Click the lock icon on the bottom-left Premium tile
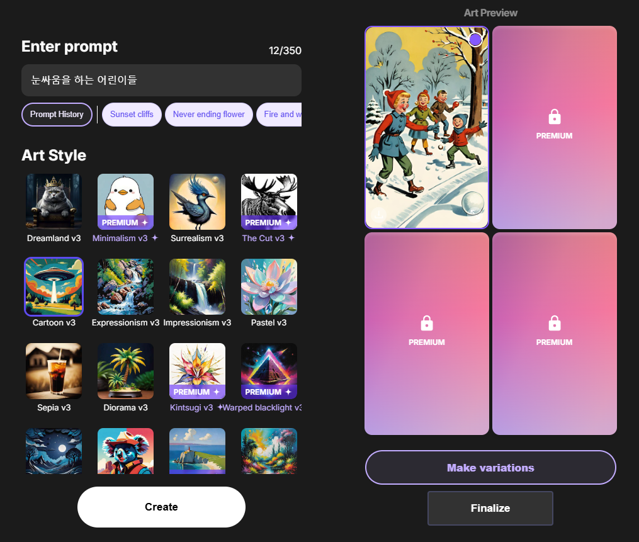 (x=427, y=323)
